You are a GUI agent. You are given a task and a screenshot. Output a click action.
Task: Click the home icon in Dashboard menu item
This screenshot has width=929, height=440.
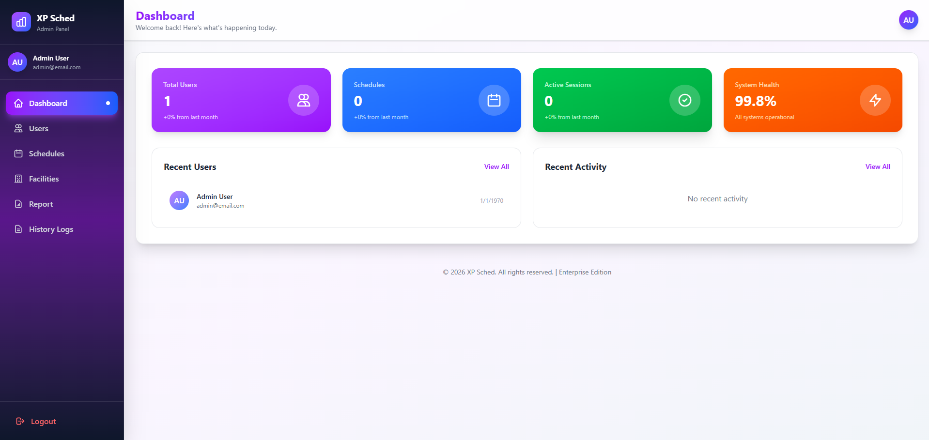click(18, 103)
